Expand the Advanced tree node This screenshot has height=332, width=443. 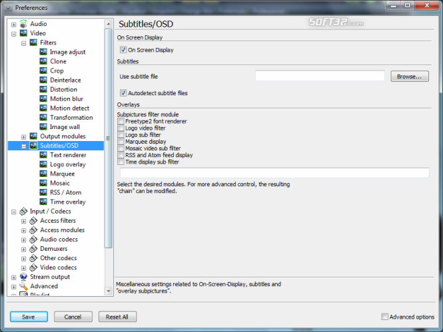point(13,287)
